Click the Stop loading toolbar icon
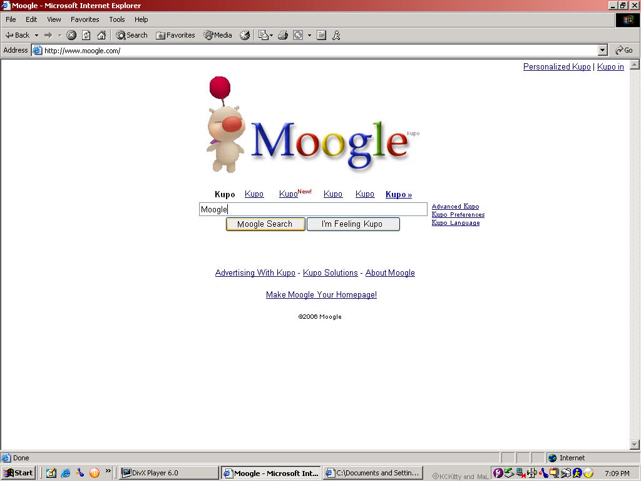Image resolution: width=641 pixels, height=481 pixels. pyautogui.click(x=71, y=35)
